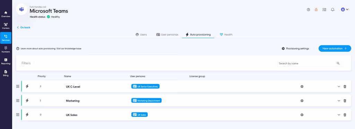Click priority value 1 in Marketing row
355x129 pixels.
pos(41,100)
